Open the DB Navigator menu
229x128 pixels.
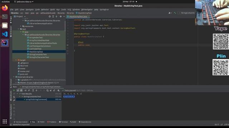(x=87, y=10)
